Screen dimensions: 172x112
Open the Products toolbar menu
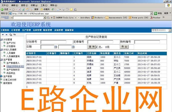pos(98,18)
